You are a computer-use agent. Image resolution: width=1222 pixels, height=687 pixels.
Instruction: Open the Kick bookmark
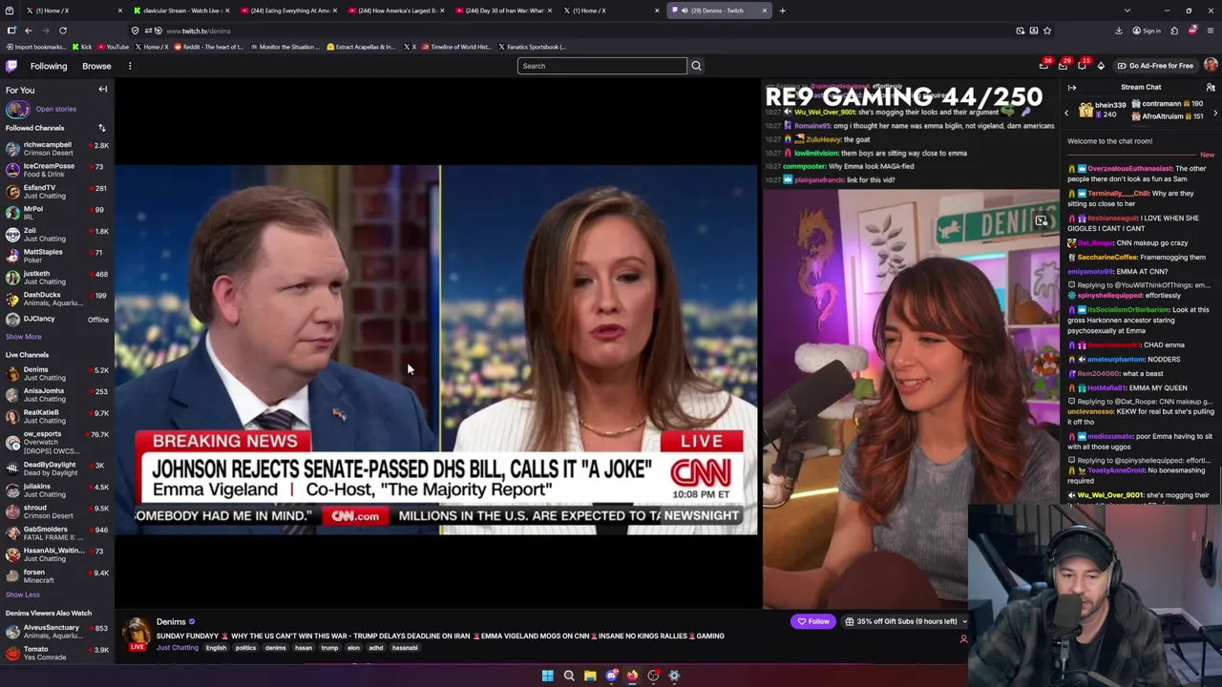80,47
